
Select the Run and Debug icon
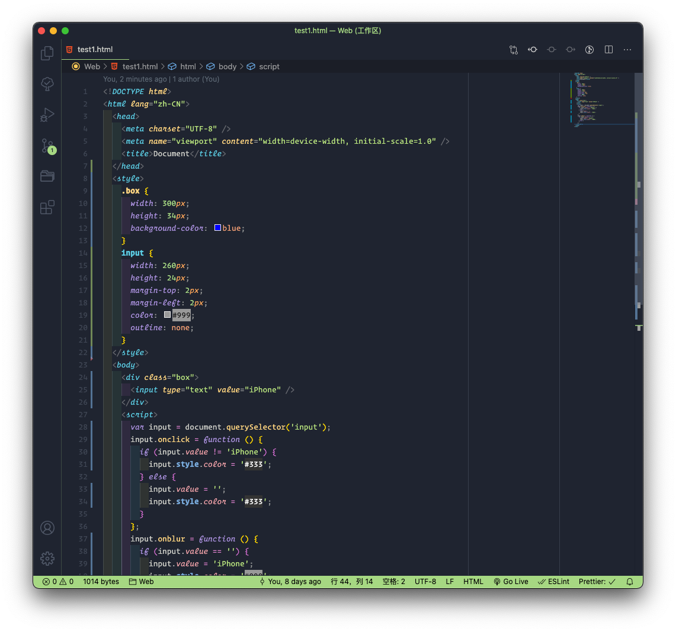(47, 115)
